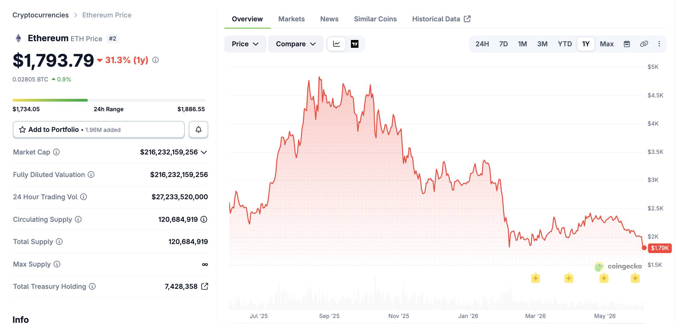The height and width of the screenshot is (324, 676).
Task: Click the Fully Diluted Valuation info icon
Action: coord(91,174)
